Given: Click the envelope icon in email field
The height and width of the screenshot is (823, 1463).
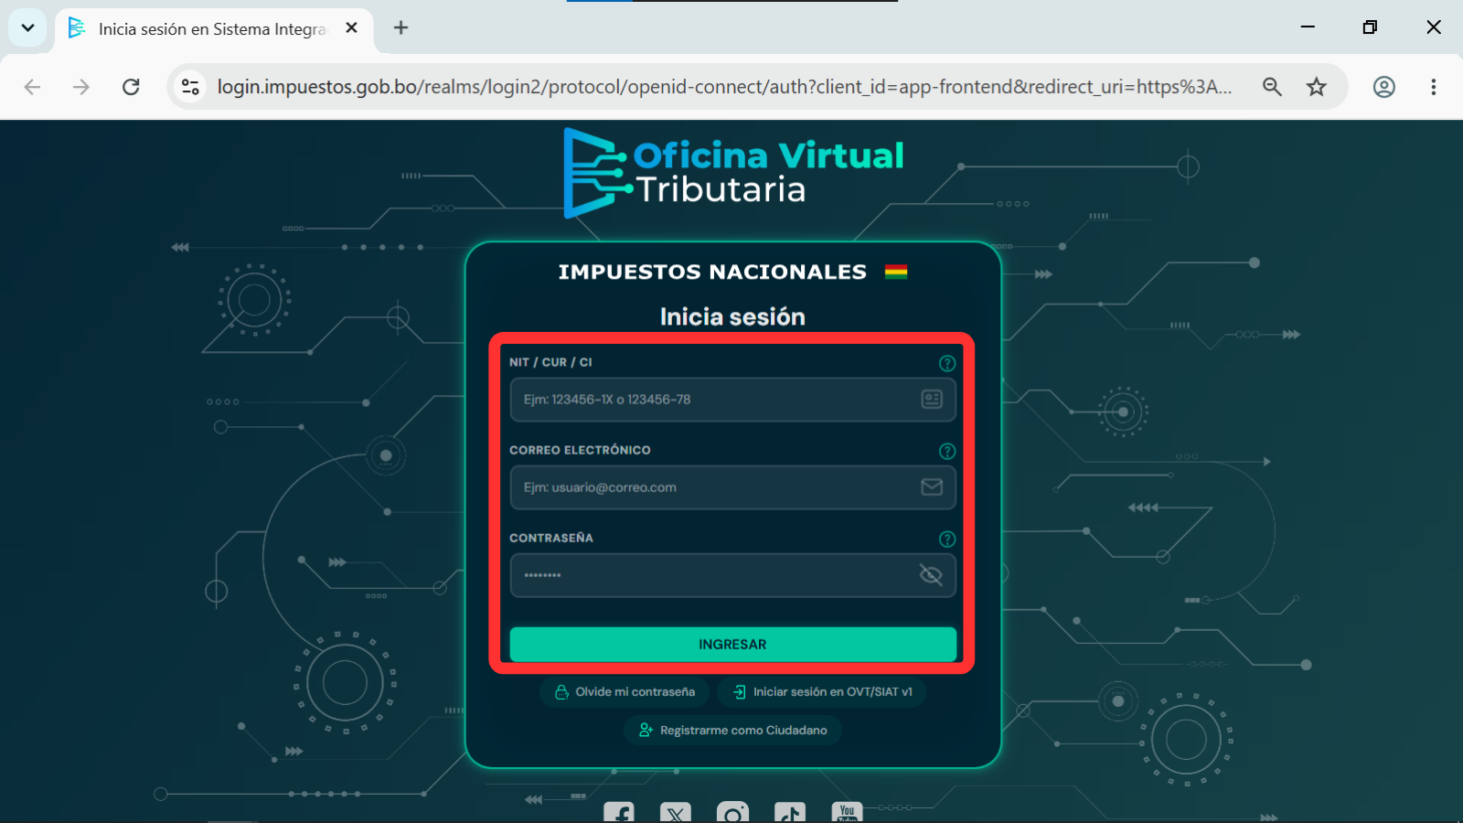Looking at the screenshot, I should pyautogui.click(x=932, y=486).
